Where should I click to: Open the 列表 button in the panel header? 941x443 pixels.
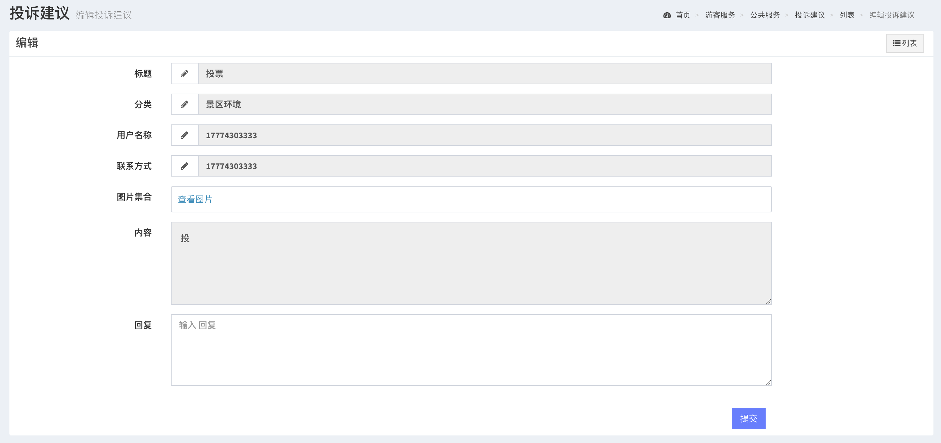(x=905, y=43)
